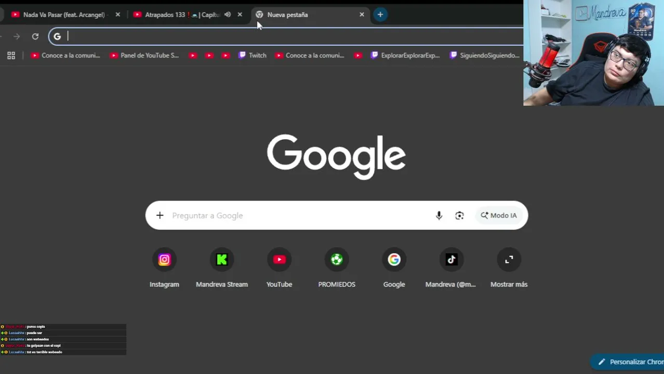Open the SiguiendoSiguiendo... bookmark
Screen dimensions: 664x374
click(485, 56)
